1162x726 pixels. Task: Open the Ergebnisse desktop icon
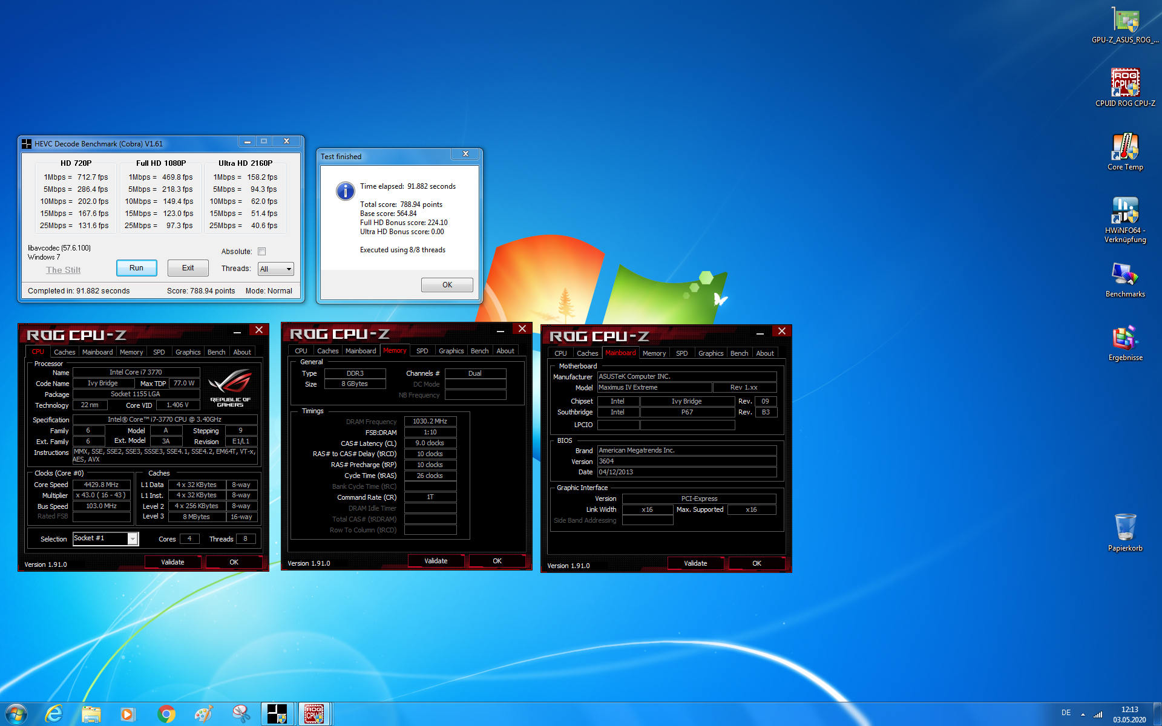1125,343
